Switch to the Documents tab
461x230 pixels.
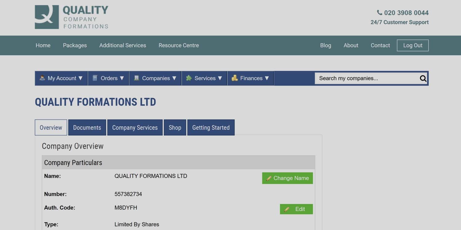[x=87, y=128]
